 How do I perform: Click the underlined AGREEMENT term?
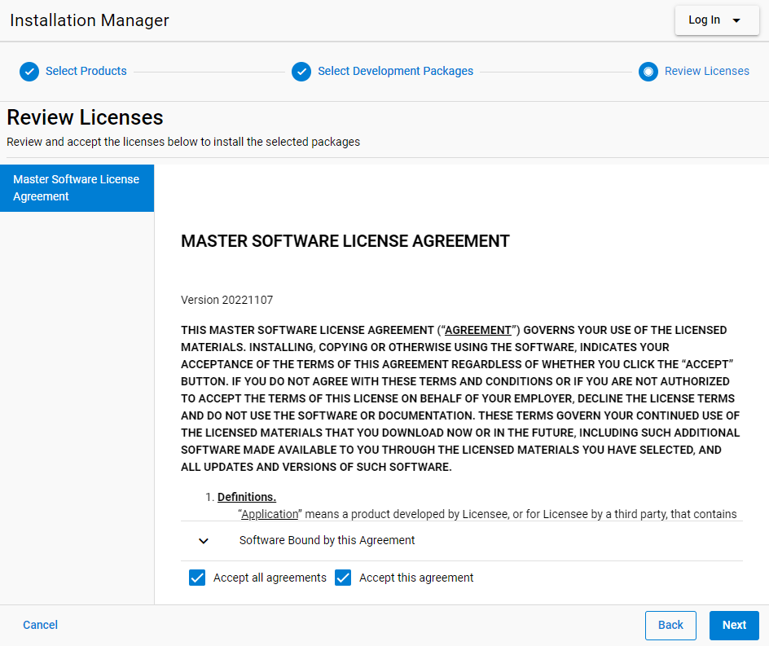coord(478,330)
